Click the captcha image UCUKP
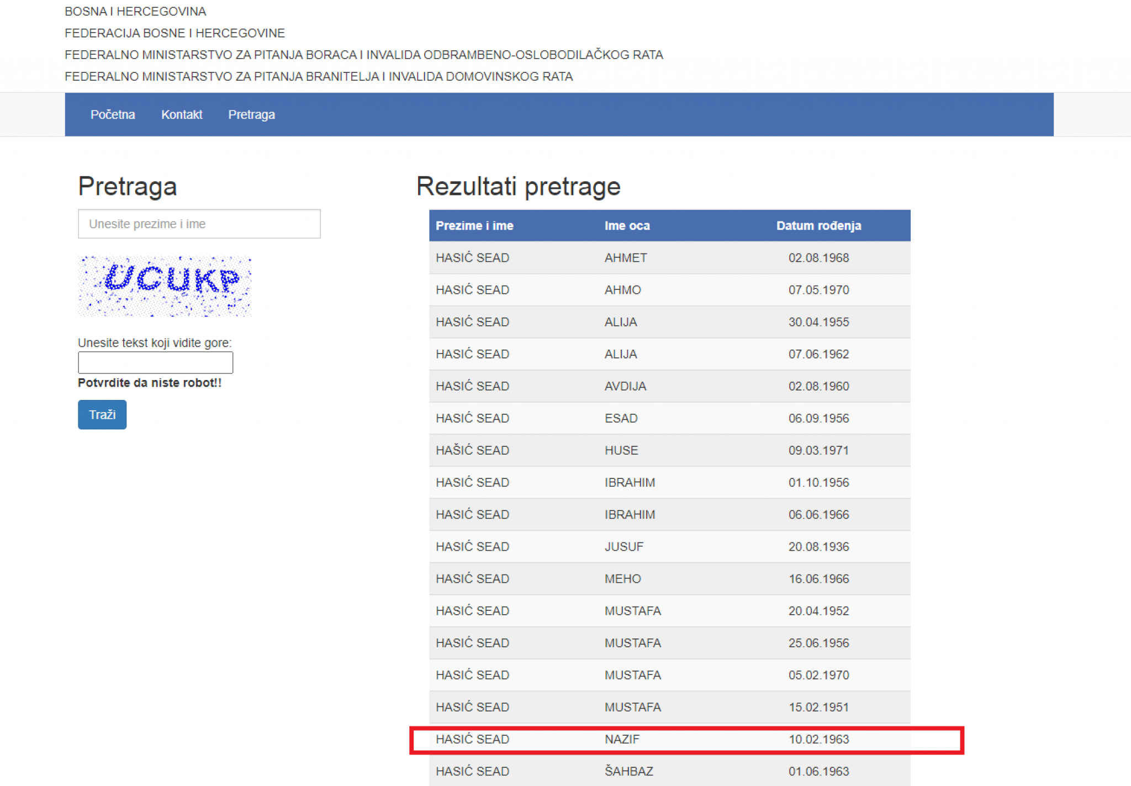Screen dimensions: 1131x786 pos(165,286)
